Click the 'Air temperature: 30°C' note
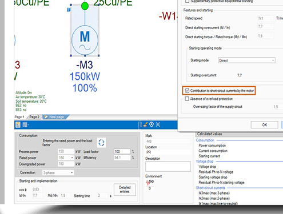 pyautogui.click(x=30, y=97)
